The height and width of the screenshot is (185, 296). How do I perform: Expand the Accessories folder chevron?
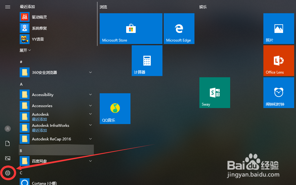coord(90,106)
